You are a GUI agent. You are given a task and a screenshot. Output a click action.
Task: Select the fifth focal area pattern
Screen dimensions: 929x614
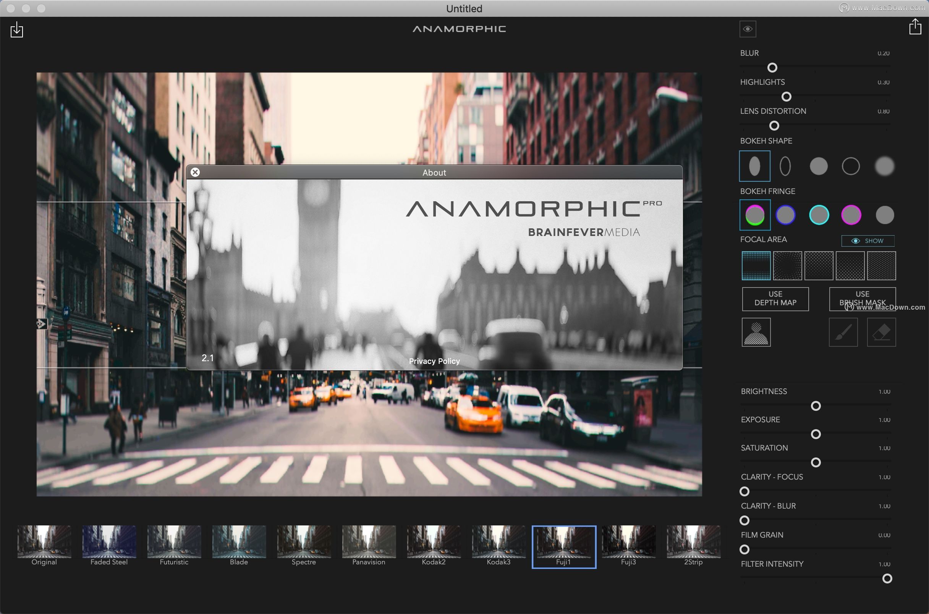[881, 266]
